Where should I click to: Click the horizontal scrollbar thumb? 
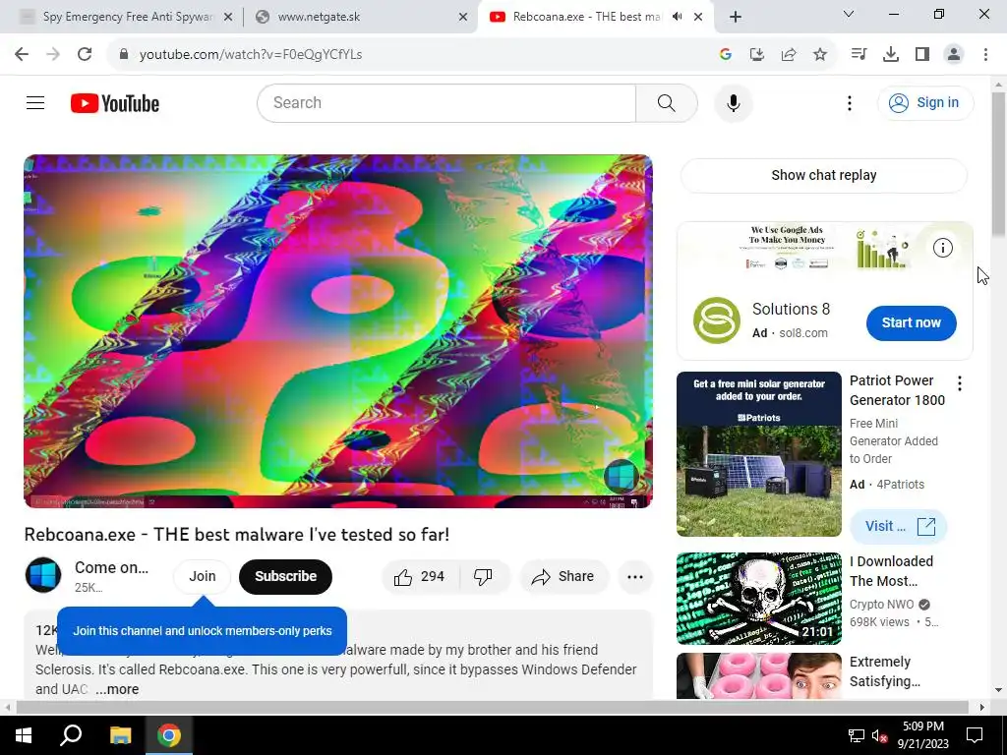(492, 707)
